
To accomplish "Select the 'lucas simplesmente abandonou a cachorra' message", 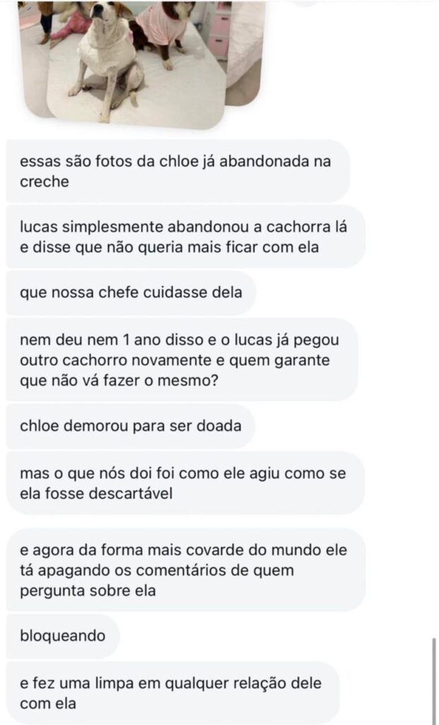I will (185, 236).
